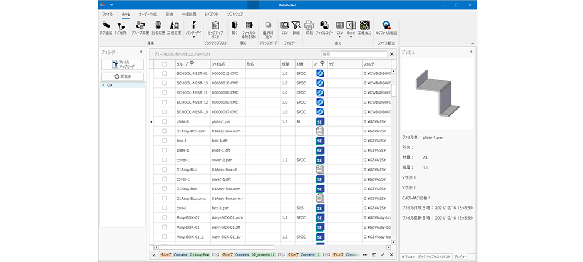
Task: Check the plate-1.par row checkbox
Action: [165, 121]
